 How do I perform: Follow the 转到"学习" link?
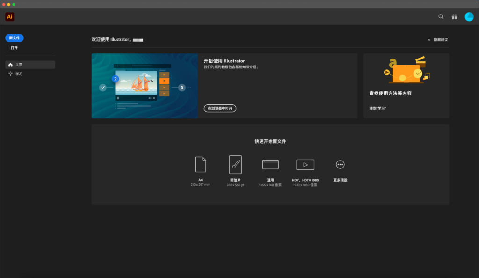pyautogui.click(x=377, y=108)
